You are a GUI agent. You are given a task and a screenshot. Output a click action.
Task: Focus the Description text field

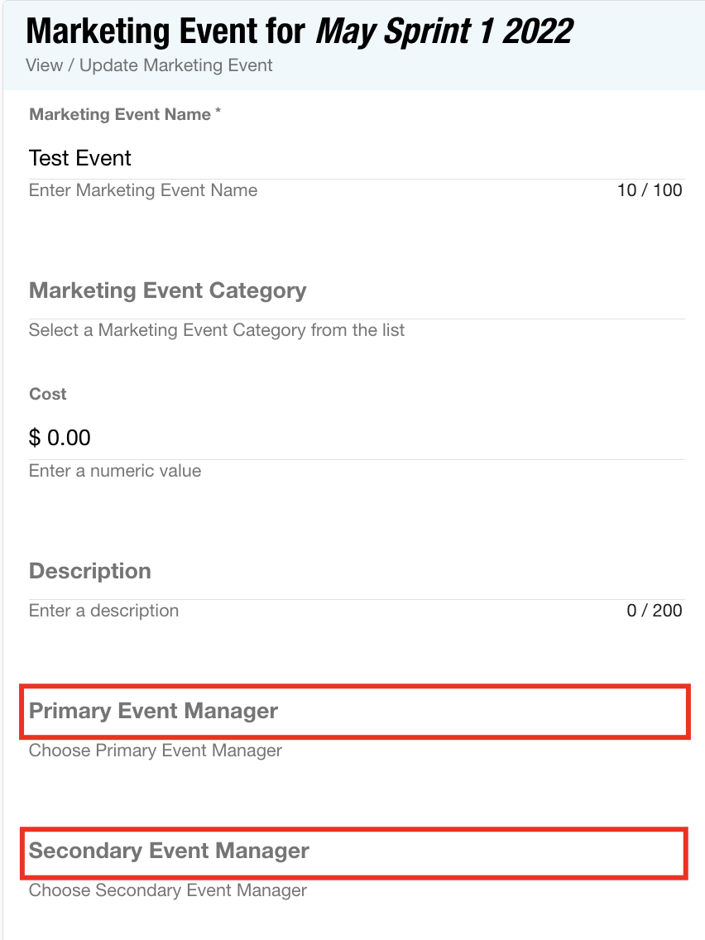(356, 572)
